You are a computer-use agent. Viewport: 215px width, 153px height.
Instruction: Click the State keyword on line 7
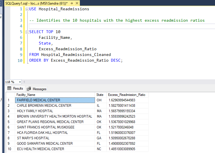tap(45, 43)
